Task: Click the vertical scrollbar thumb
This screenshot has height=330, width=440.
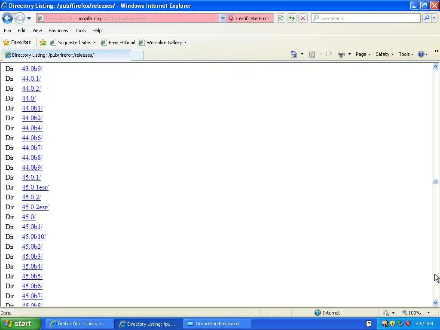Action: (436, 181)
